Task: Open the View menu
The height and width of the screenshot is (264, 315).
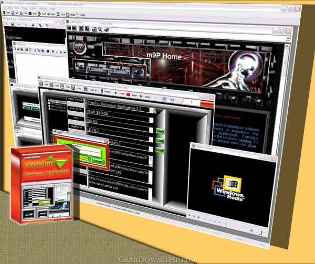Action: 17,8
